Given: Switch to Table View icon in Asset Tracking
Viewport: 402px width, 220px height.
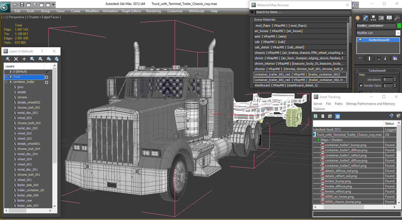Looking at the screenshot, I should pos(337,116).
